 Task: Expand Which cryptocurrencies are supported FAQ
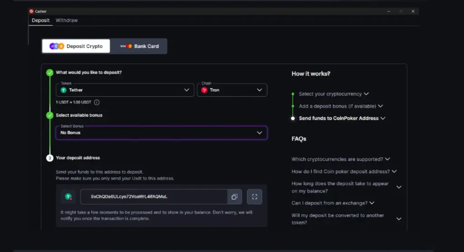point(341,159)
